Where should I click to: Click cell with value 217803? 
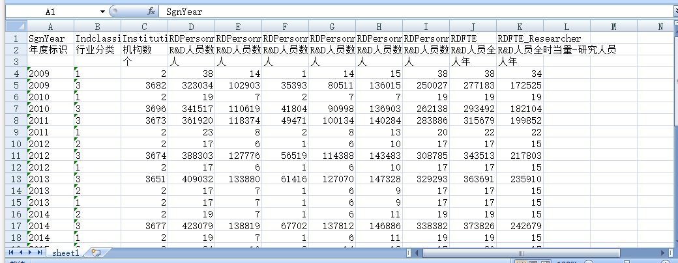pyautogui.click(x=520, y=156)
